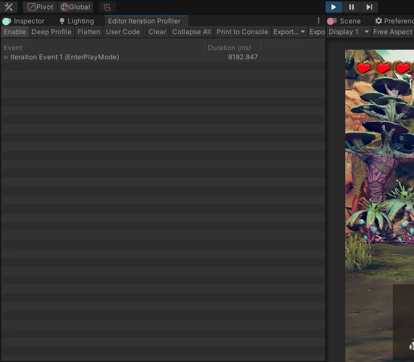Open the Display 1 dropdown in Game view
Screen dimensions: 414x362
coord(349,32)
